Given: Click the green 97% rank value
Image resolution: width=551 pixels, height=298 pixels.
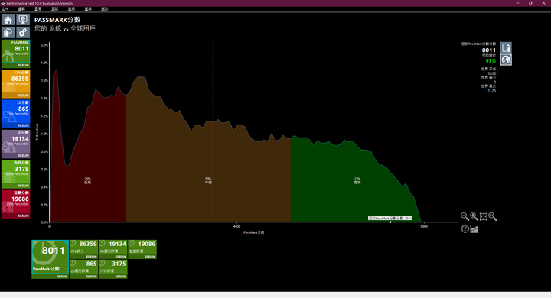Looking at the screenshot, I should tap(491, 60).
